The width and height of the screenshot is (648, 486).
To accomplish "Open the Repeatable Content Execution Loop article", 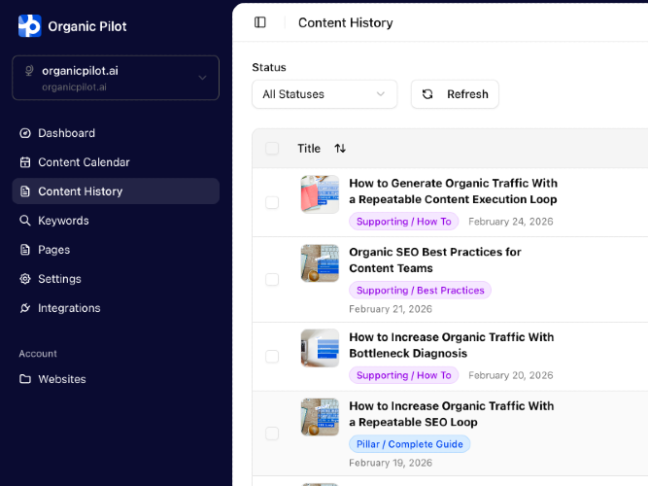I will click(453, 191).
